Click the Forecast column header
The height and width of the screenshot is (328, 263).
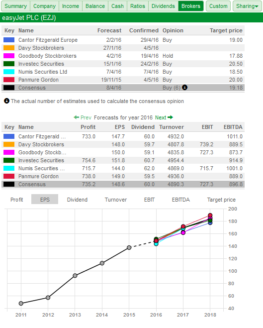click(x=109, y=30)
